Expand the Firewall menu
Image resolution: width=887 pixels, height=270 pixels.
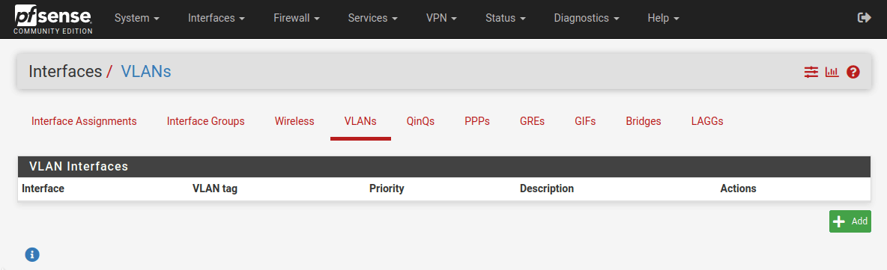(x=297, y=18)
